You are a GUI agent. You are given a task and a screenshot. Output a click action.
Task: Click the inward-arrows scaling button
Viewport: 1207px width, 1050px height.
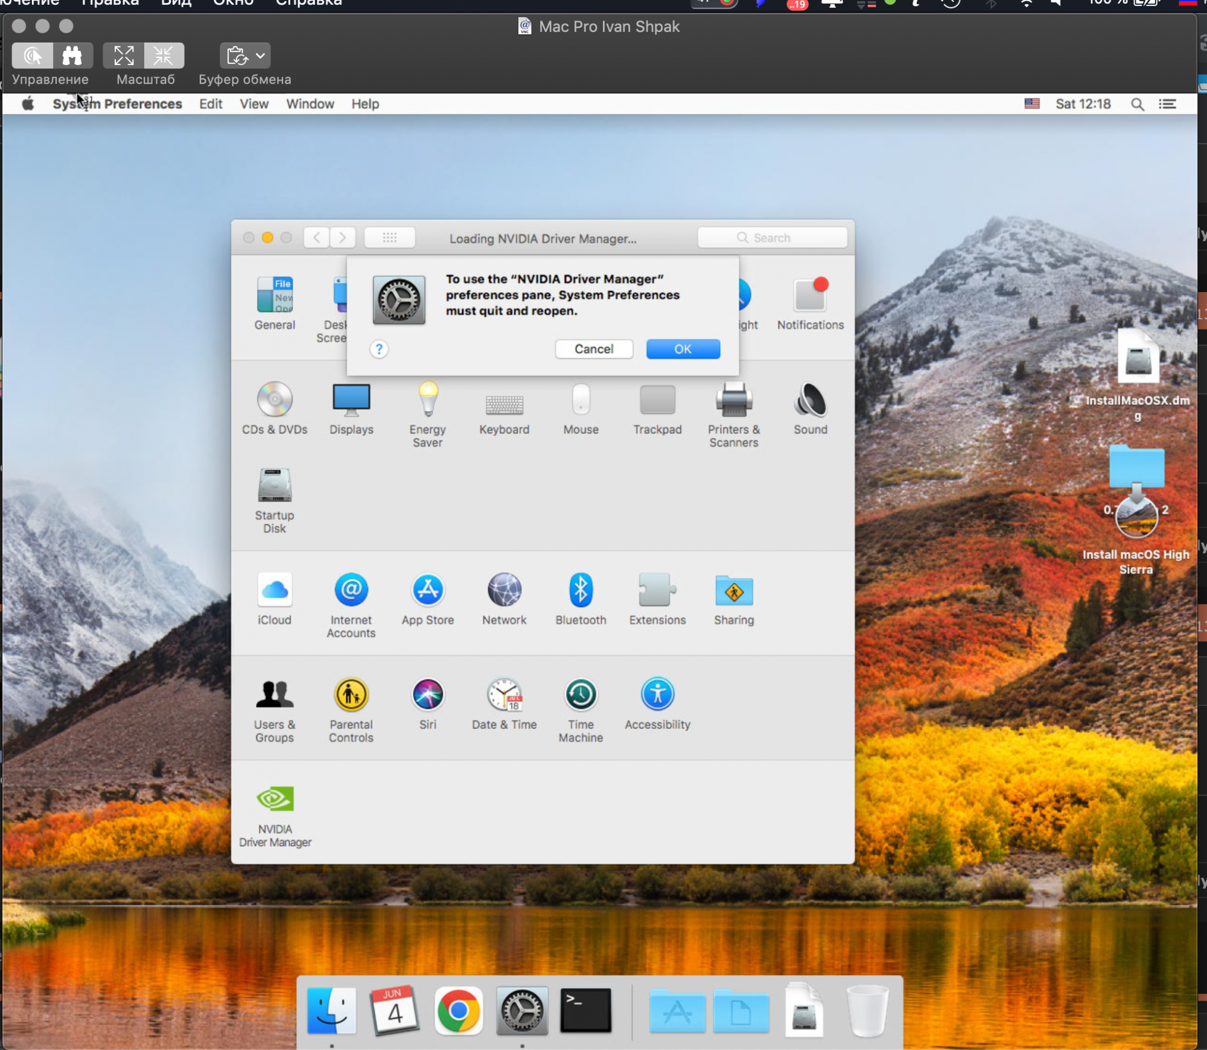pyautogui.click(x=164, y=56)
